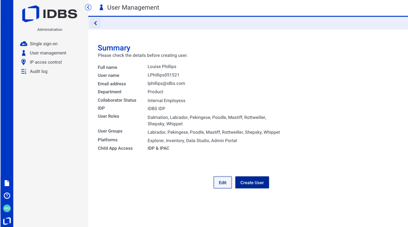Image resolution: width=408 pixels, height=227 pixels.
Task: Open the Audit log section
Action: [39, 71]
